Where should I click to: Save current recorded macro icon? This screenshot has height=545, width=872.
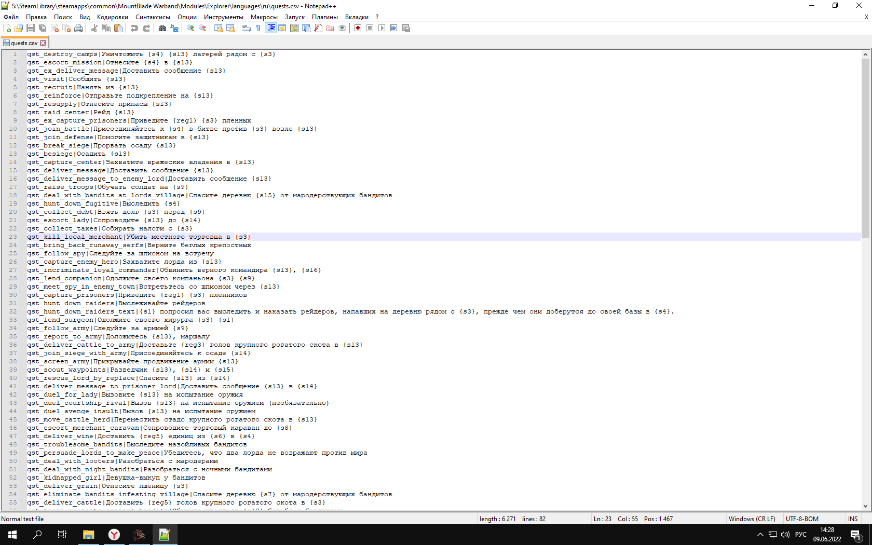click(x=406, y=28)
